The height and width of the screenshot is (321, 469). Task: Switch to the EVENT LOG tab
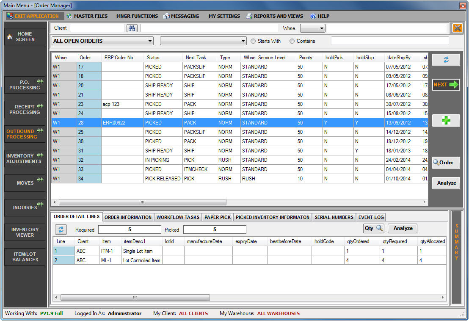[371, 217]
